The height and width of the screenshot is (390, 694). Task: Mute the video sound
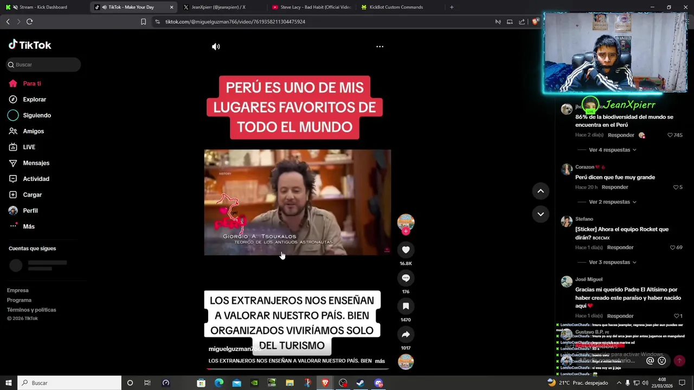216,47
